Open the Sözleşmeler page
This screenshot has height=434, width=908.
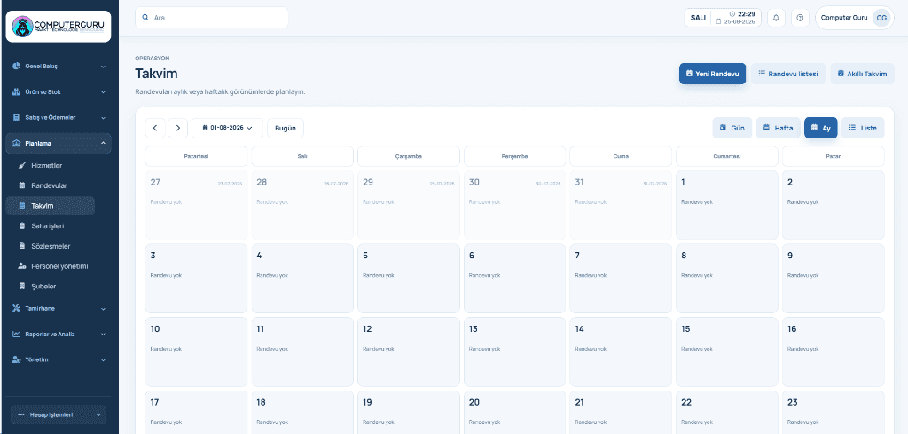coord(51,246)
